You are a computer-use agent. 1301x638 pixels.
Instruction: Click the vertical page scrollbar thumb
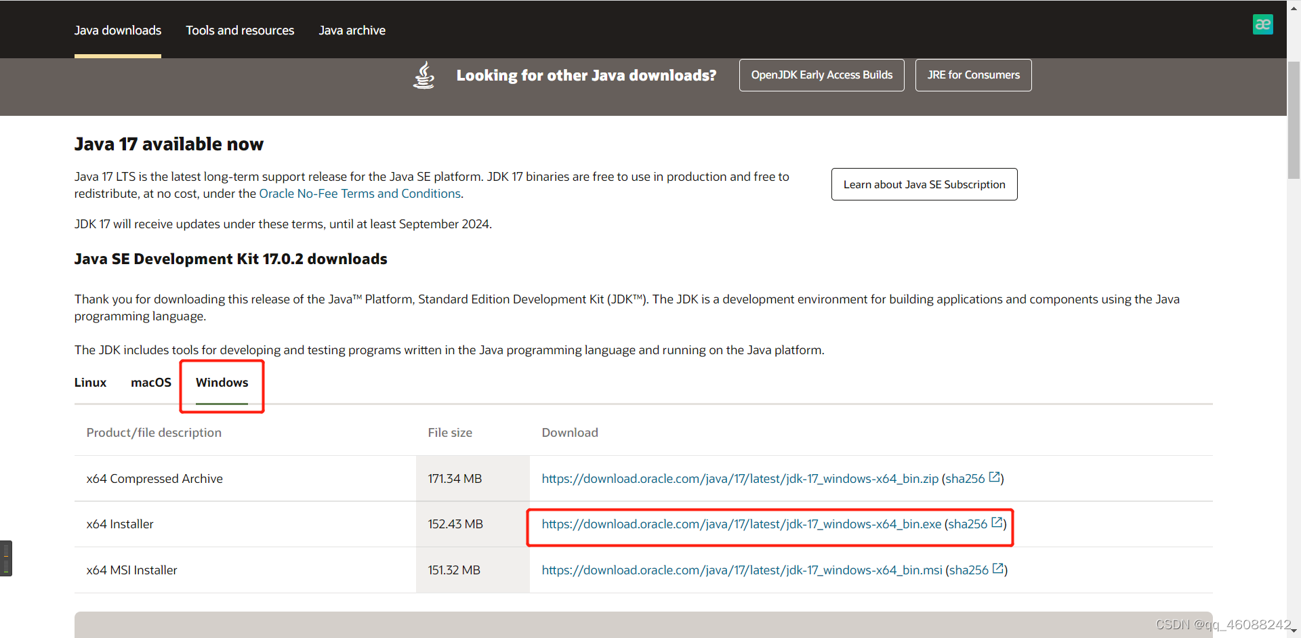[x=1294, y=120]
